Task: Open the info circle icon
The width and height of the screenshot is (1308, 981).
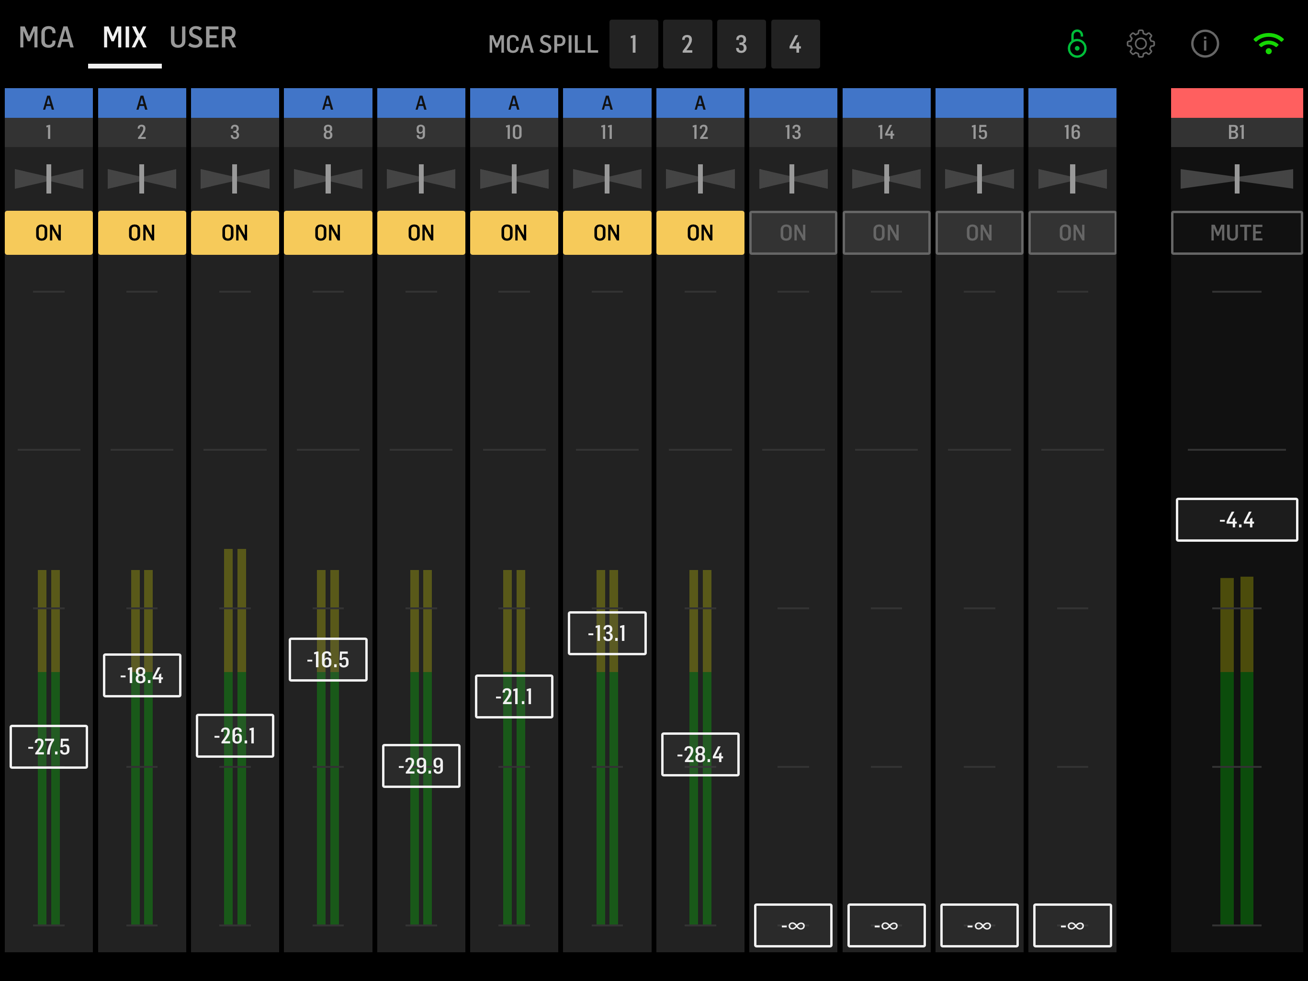Action: tap(1205, 44)
